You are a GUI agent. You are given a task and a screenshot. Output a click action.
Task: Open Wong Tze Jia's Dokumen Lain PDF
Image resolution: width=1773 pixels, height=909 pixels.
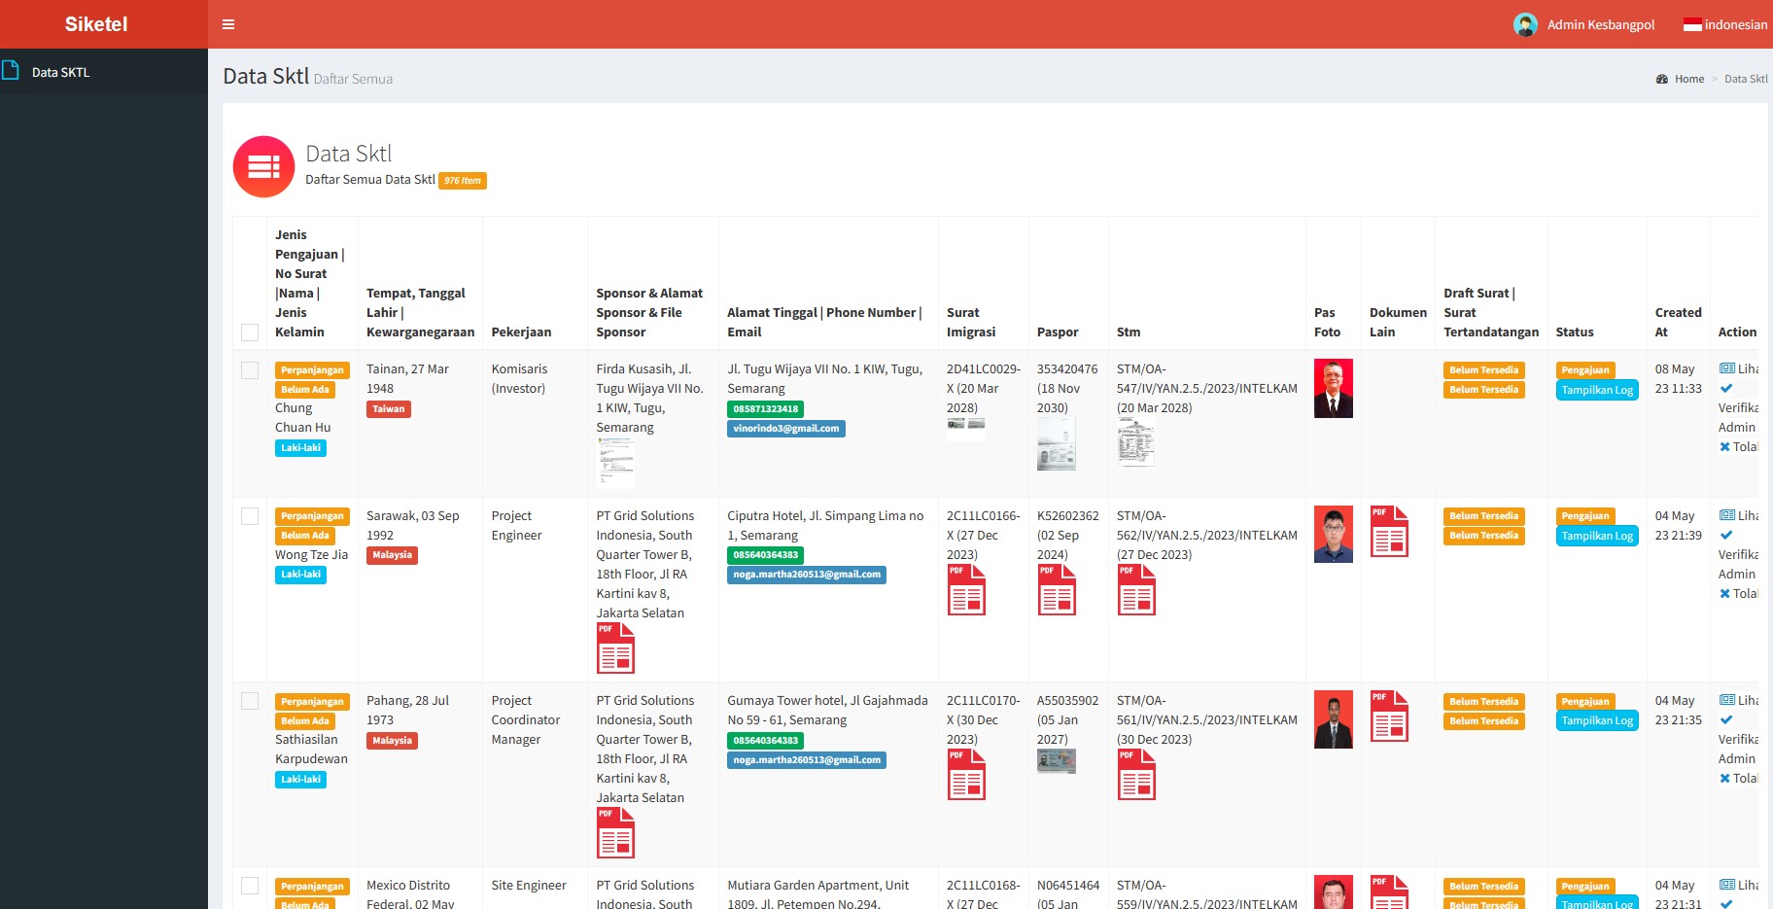pyautogui.click(x=1389, y=531)
